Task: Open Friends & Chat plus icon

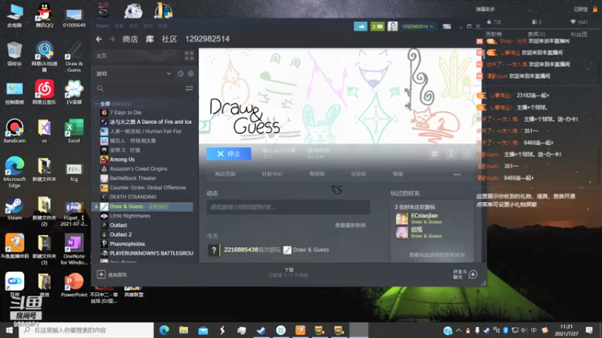Action: pos(473,274)
